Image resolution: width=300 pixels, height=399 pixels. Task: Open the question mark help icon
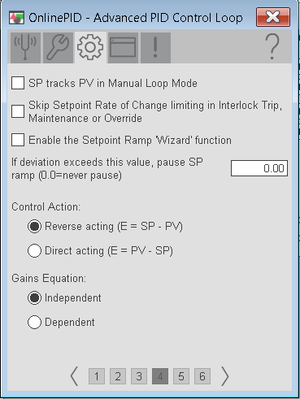coord(272,47)
